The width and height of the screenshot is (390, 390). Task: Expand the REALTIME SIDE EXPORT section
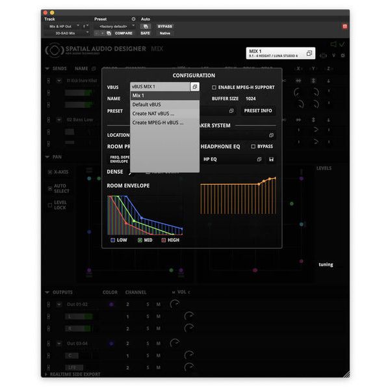pos(45,374)
